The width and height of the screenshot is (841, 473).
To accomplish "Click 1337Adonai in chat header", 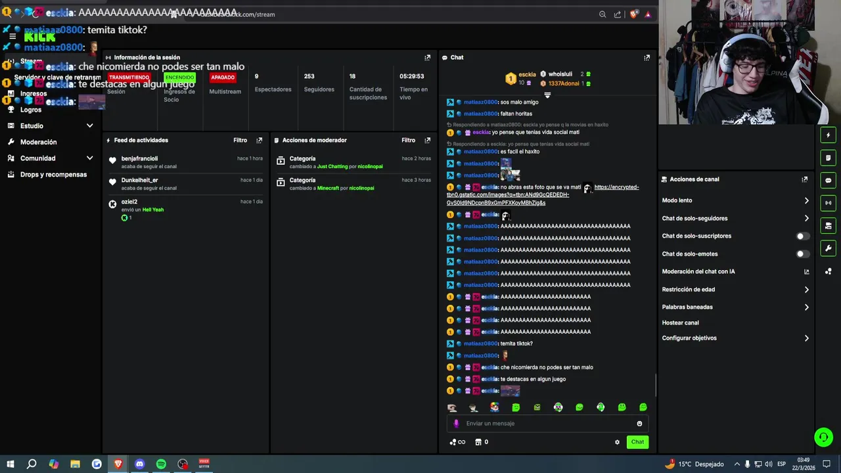I will [564, 84].
